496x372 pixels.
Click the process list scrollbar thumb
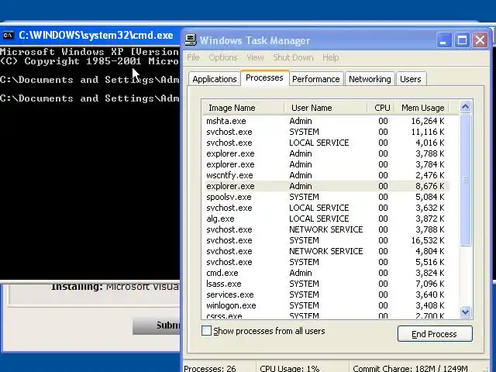pos(465,180)
